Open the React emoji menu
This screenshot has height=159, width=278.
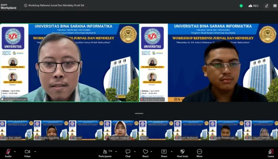point(145,153)
